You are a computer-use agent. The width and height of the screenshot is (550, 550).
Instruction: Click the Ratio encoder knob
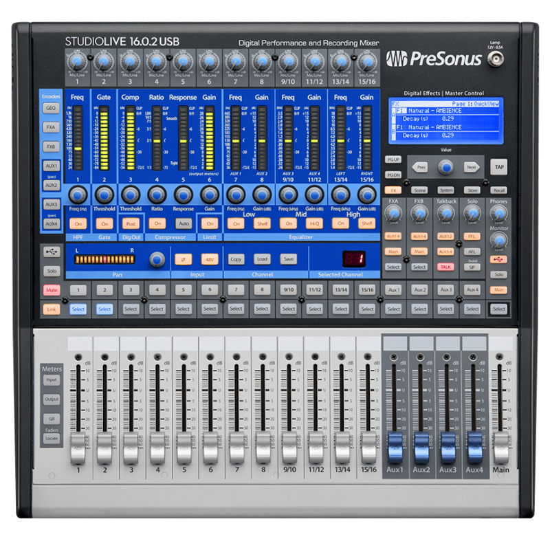point(157,195)
